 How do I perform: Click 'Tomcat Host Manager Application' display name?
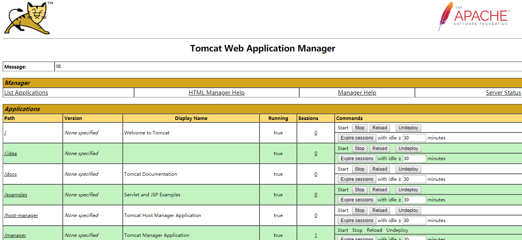pos(163,215)
